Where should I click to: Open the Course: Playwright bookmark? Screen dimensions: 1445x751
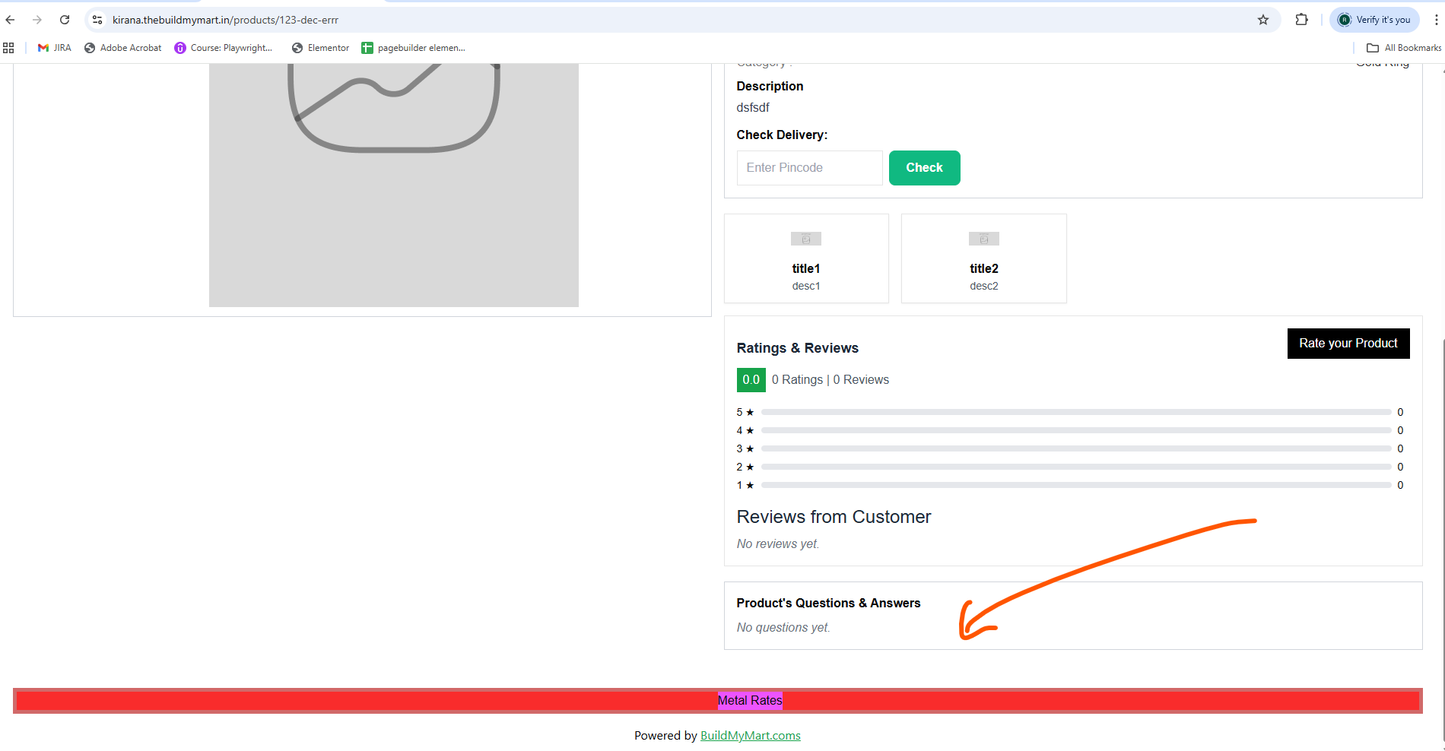pyautogui.click(x=223, y=48)
